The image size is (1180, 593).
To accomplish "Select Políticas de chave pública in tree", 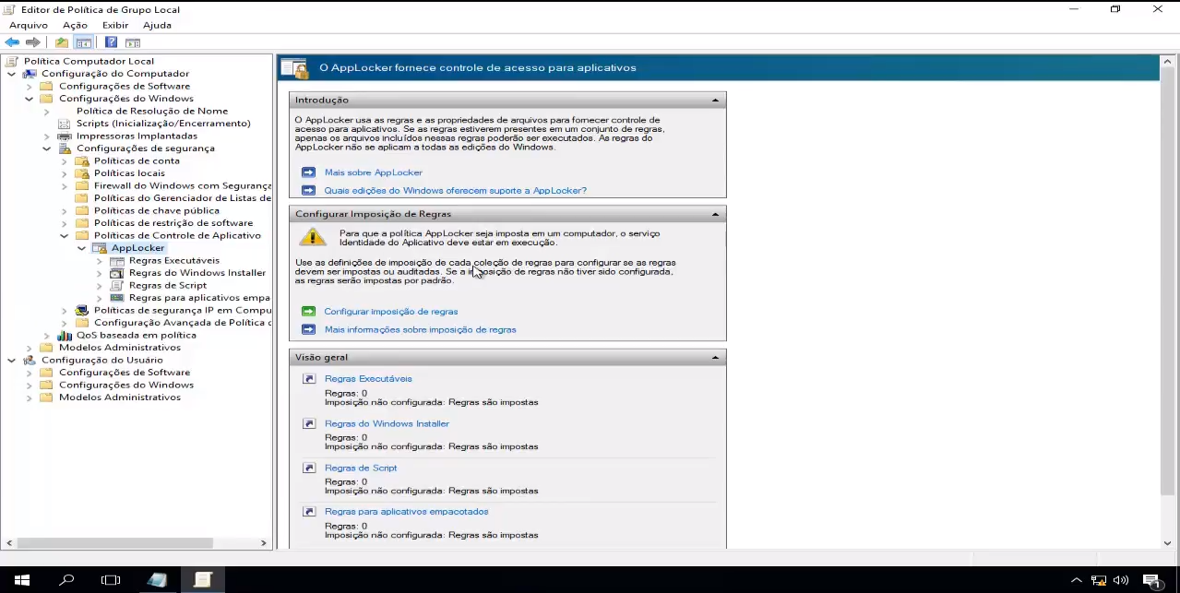I will pos(157,211).
